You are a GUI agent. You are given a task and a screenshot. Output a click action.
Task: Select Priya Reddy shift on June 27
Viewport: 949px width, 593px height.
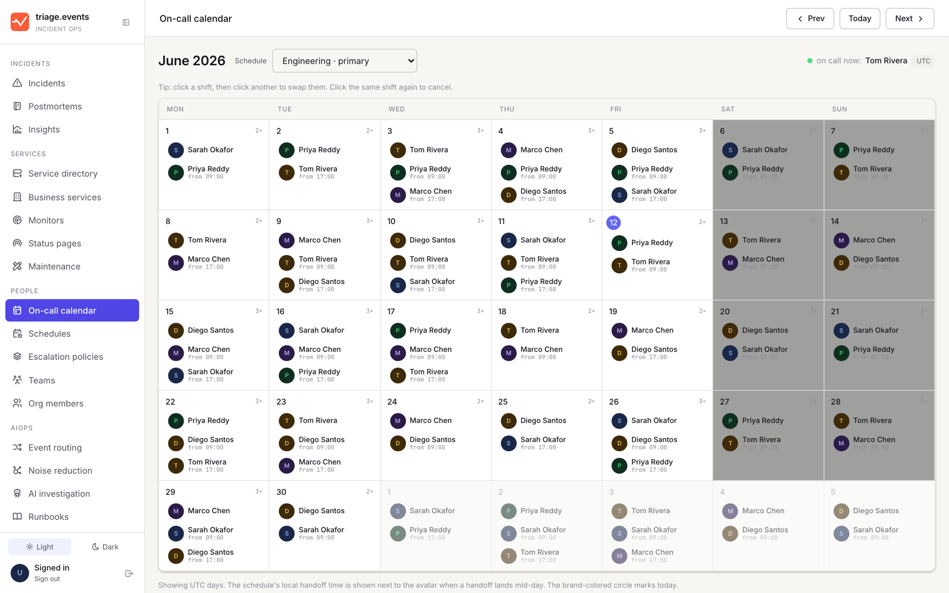tap(767, 420)
